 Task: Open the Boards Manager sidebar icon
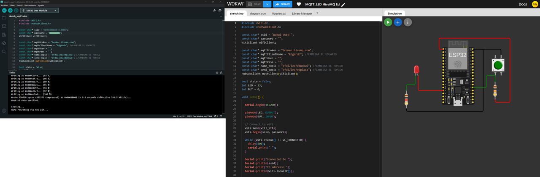(4, 26)
